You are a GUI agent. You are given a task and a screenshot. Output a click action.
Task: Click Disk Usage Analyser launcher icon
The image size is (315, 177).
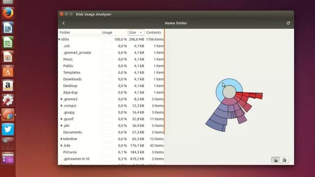point(8,115)
